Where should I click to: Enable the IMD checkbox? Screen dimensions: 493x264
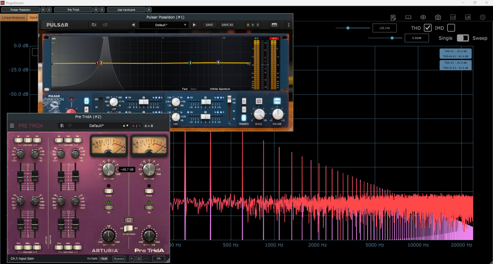(x=451, y=28)
